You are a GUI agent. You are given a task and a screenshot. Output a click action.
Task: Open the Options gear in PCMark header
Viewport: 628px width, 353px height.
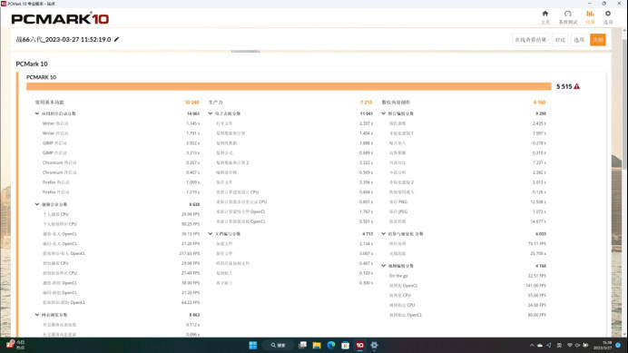[608, 17]
